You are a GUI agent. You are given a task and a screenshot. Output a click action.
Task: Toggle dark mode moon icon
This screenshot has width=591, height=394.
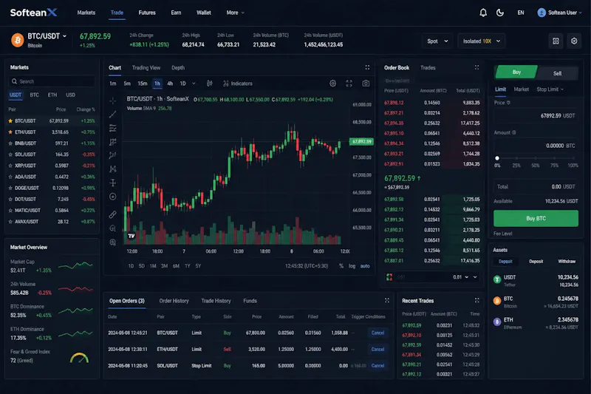coord(500,13)
